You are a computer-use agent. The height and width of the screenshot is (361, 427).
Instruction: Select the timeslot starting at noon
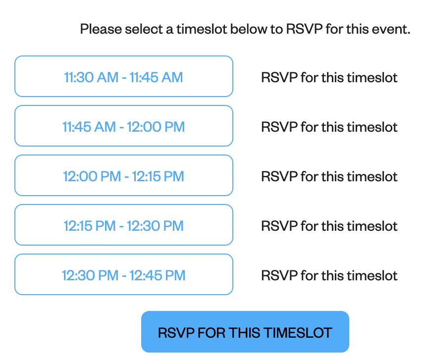(x=124, y=175)
